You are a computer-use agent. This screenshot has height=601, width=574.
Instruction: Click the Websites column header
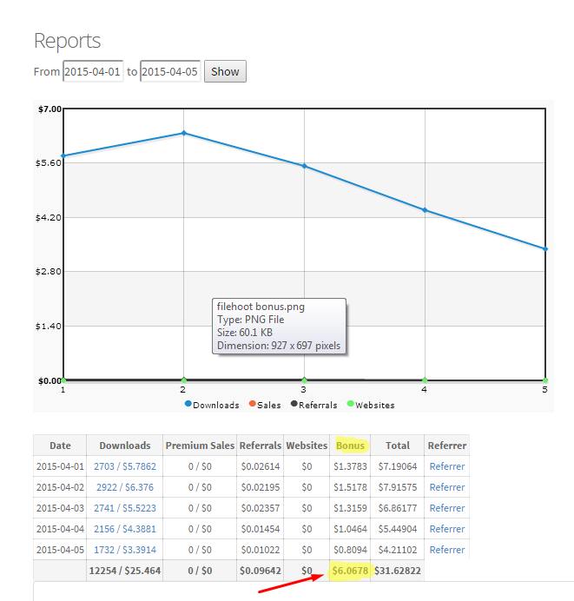pyautogui.click(x=307, y=446)
